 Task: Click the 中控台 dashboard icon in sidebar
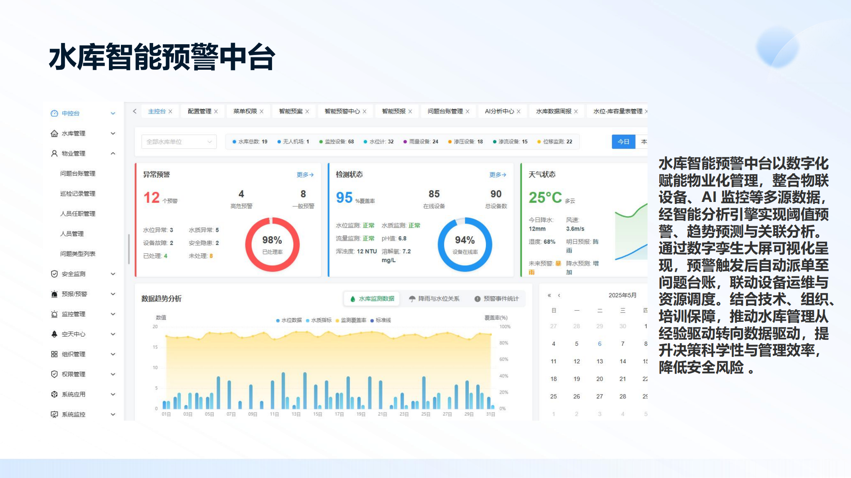click(54, 114)
